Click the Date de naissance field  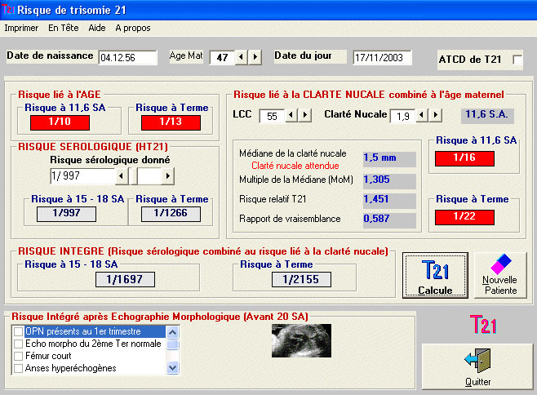click(x=127, y=58)
